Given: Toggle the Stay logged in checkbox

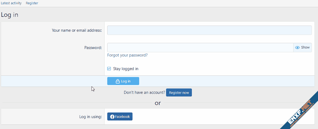Looking at the screenshot, I should (x=109, y=69).
